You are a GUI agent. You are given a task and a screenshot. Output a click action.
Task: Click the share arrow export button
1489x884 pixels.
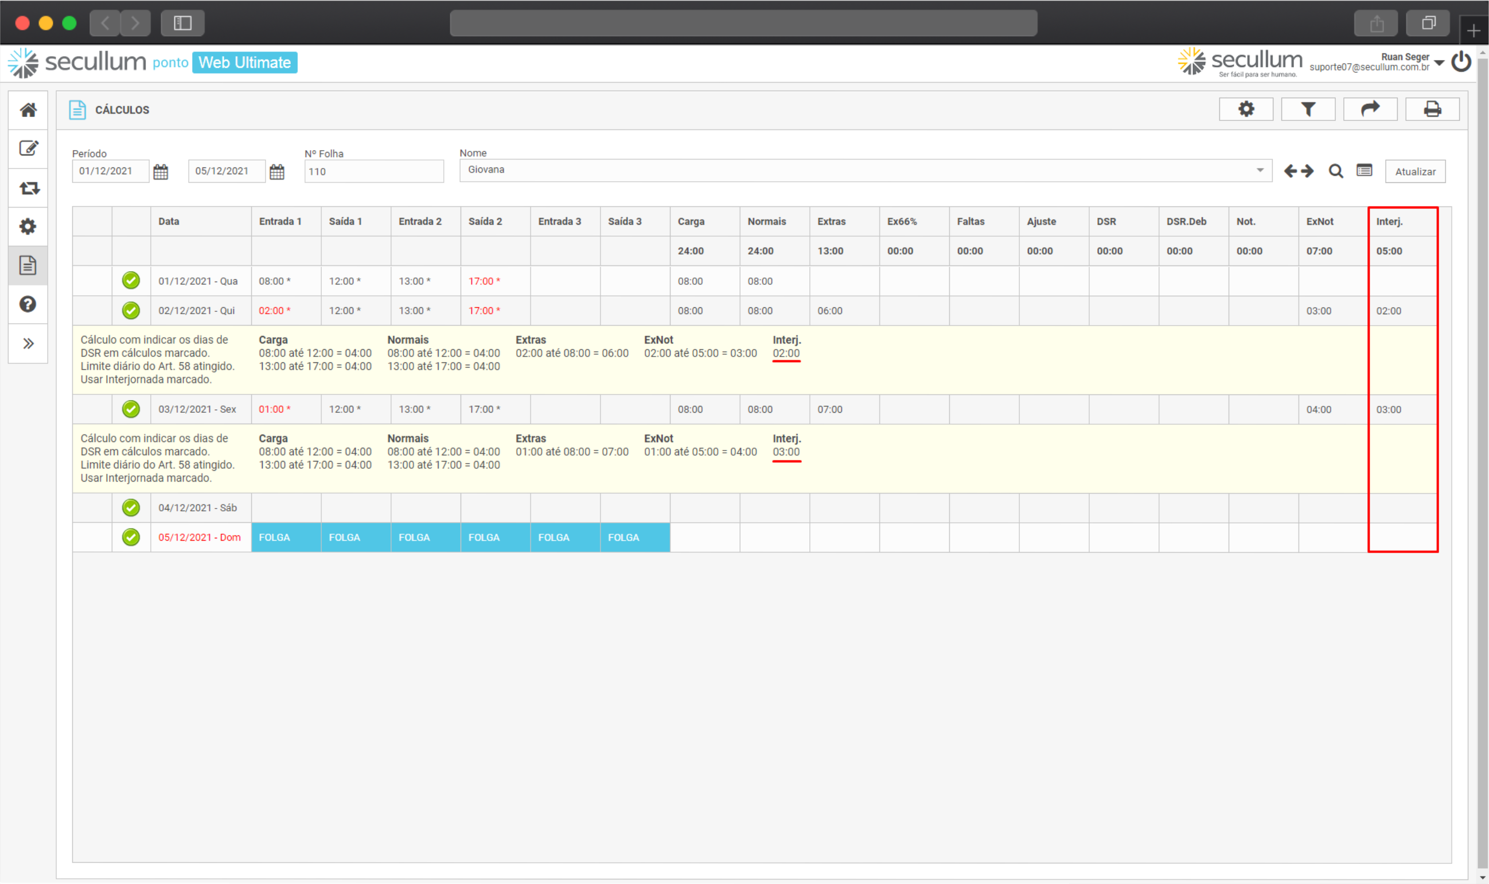(1370, 109)
